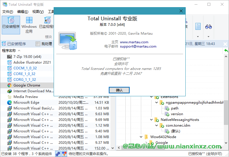
Task: Open www.martau.com homepage link
Action: (134, 42)
